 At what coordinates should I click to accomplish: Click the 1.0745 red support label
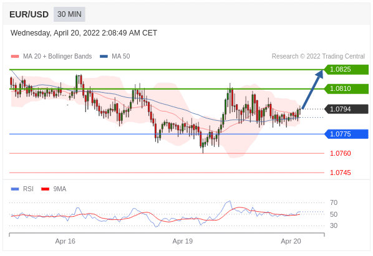[x=340, y=173]
